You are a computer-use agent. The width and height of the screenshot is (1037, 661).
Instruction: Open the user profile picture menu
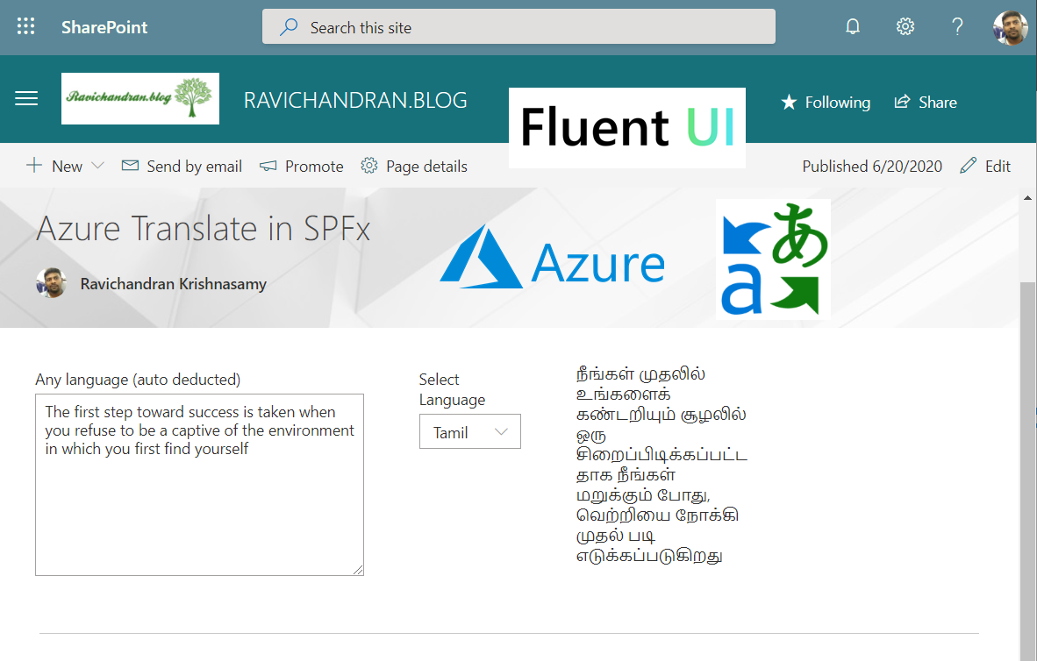pyautogui.click(x=1010, y=27)
